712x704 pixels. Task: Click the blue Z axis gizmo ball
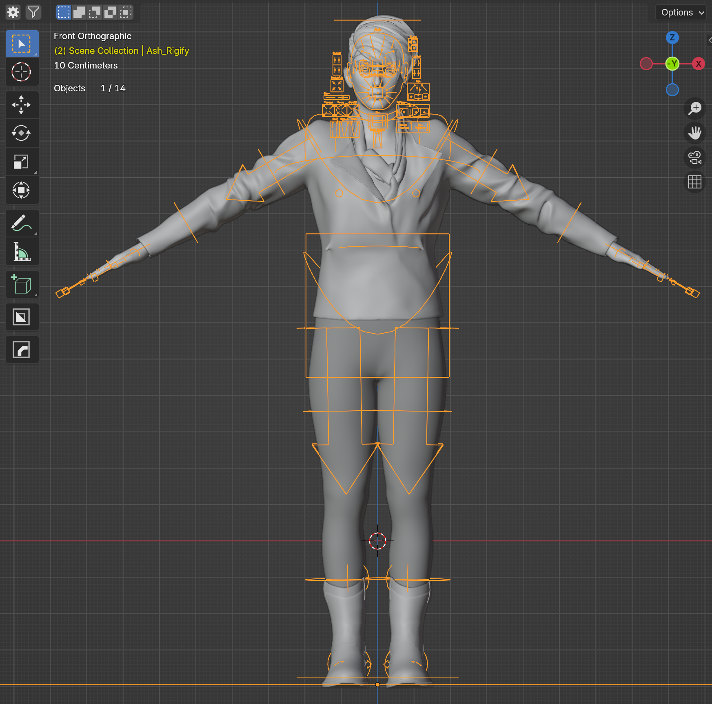(x=672, y=38)
